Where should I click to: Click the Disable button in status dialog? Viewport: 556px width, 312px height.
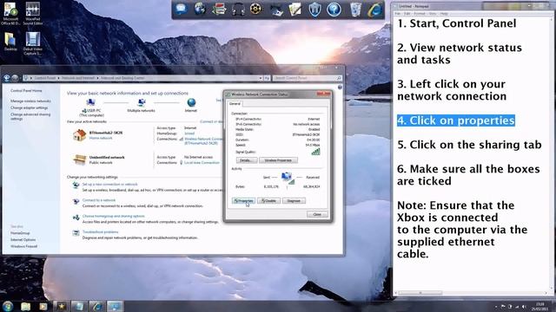[268, 200]
